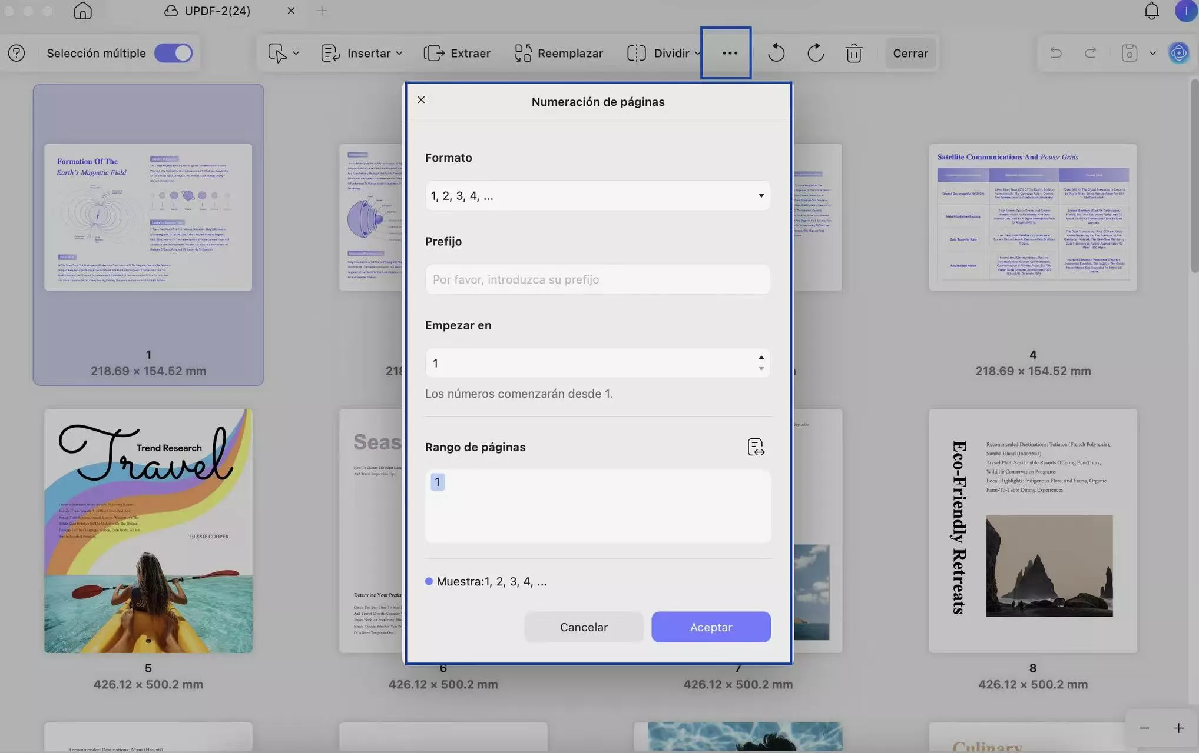Go to the home icon

82,11
